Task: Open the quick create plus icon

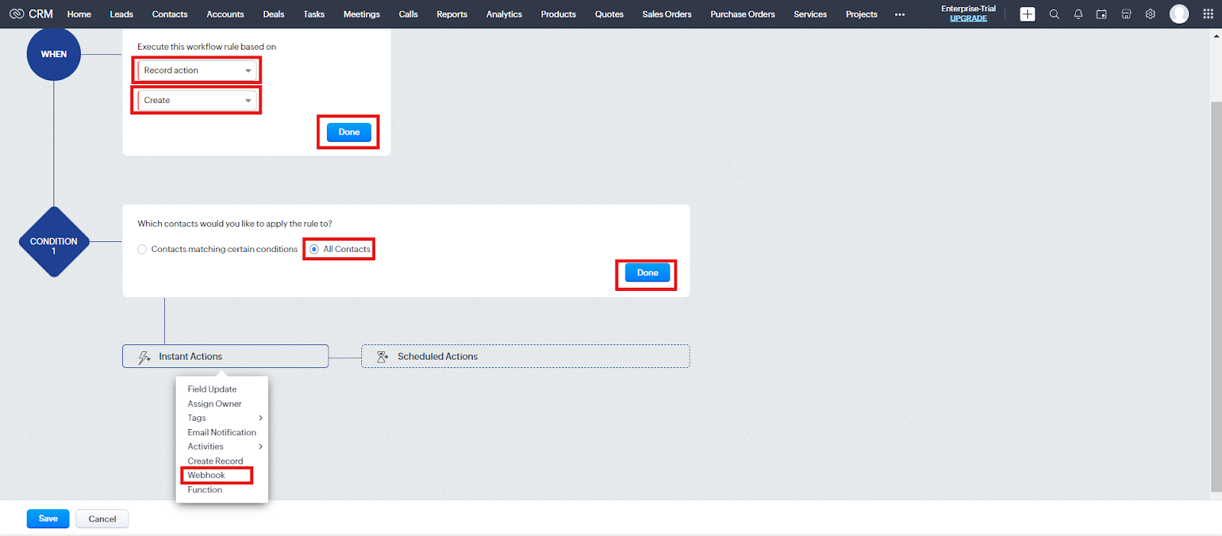Action: tap(1028, 14)
